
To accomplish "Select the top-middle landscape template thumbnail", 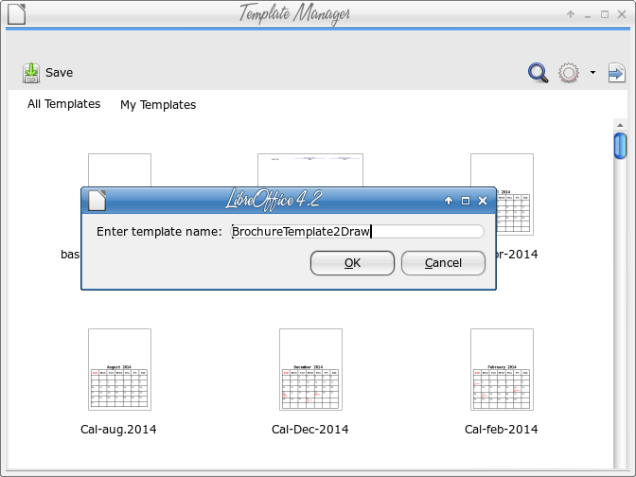I will [310, 169].
